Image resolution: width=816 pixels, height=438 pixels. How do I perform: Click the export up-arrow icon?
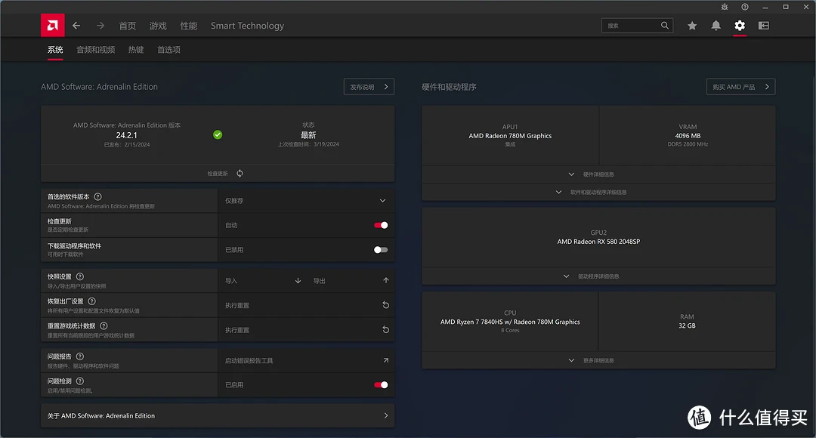[x=386, y=280]
